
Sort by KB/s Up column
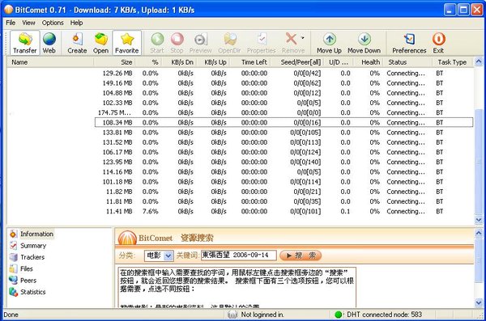[214, 62]
